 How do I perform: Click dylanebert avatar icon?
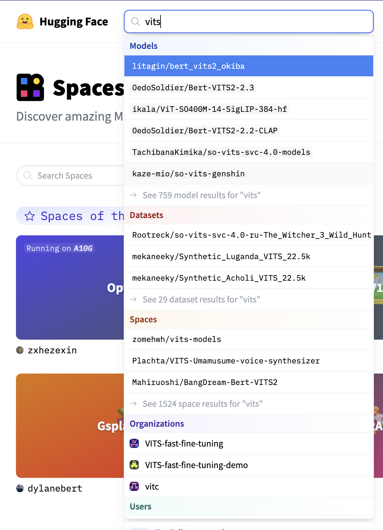(20, 488)
